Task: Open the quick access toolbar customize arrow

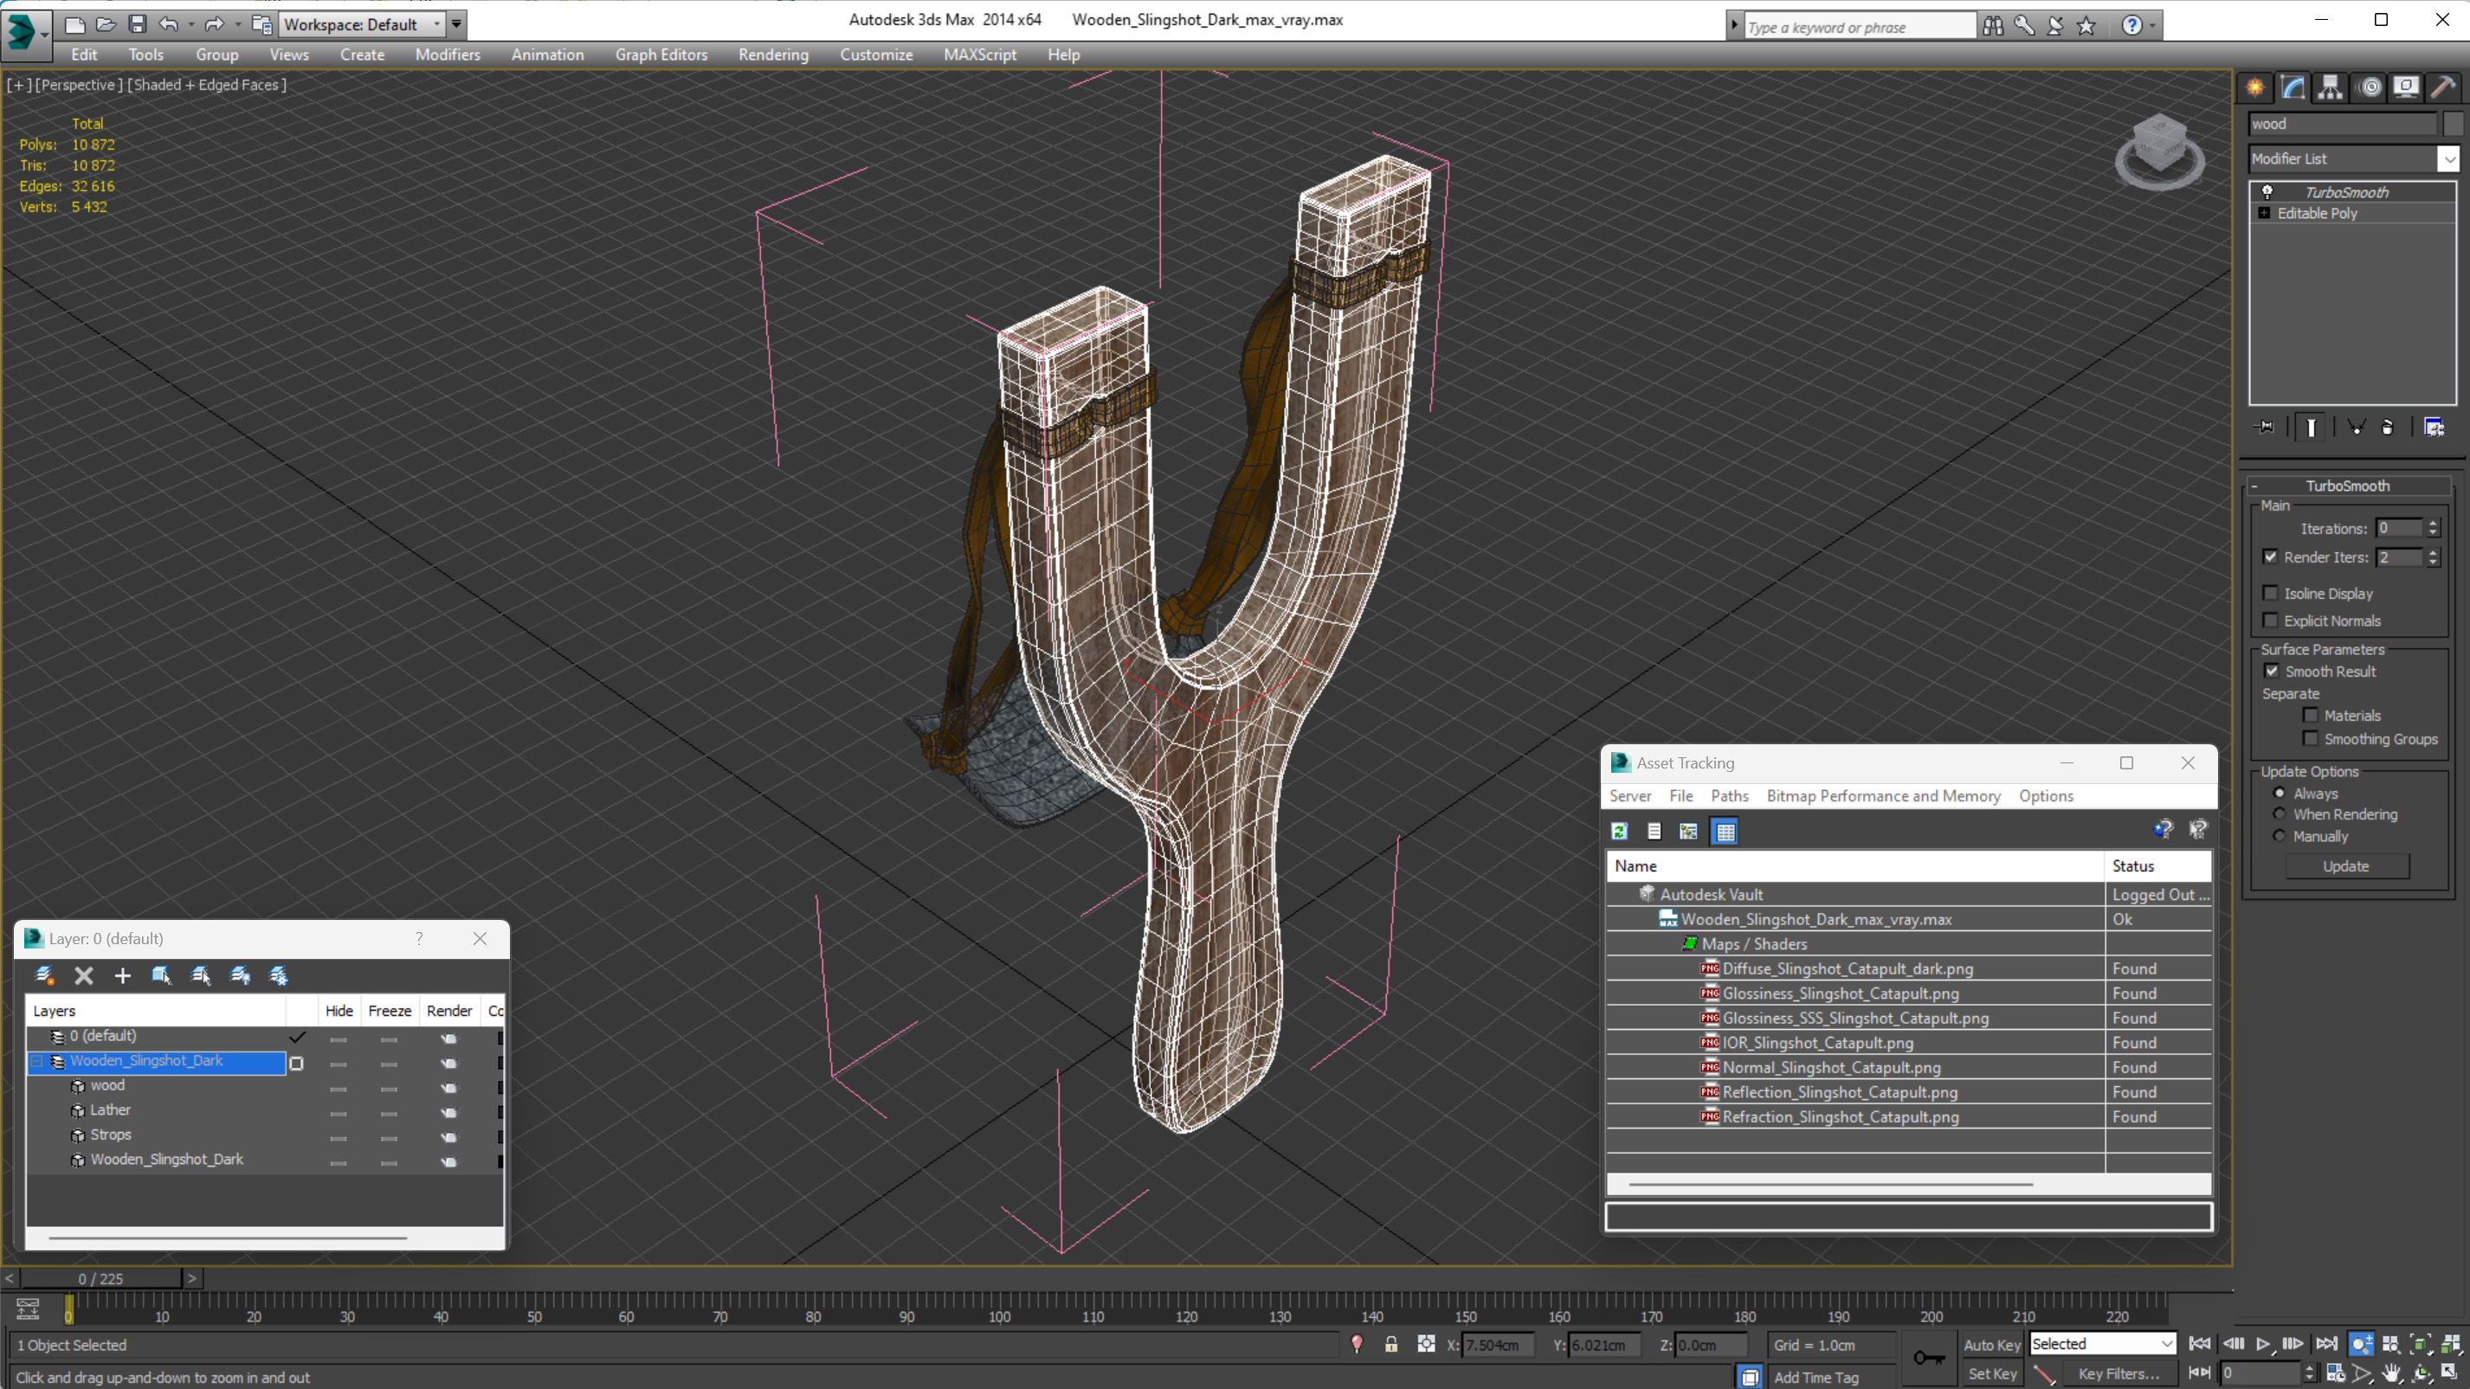Action: [456, 24]
